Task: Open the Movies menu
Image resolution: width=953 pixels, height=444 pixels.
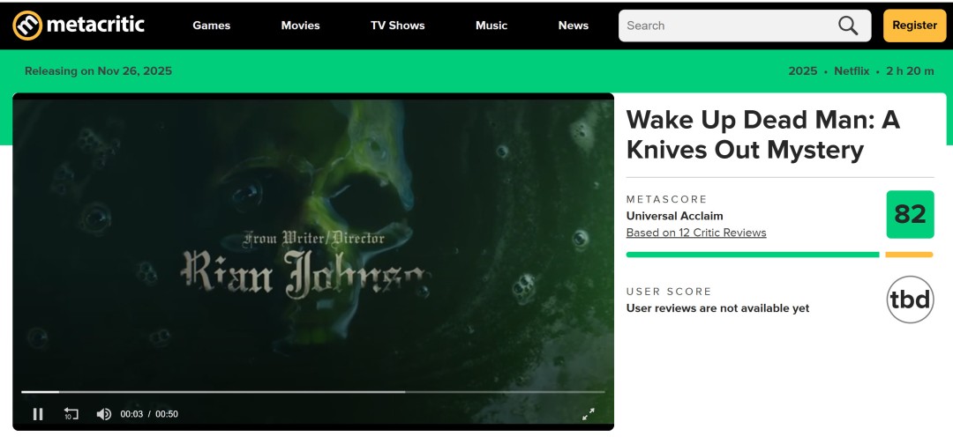Action: (x=300, y=26)
